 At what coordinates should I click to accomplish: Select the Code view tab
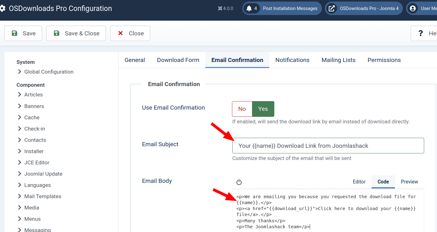pyautogui.click(x=383, y=182)
